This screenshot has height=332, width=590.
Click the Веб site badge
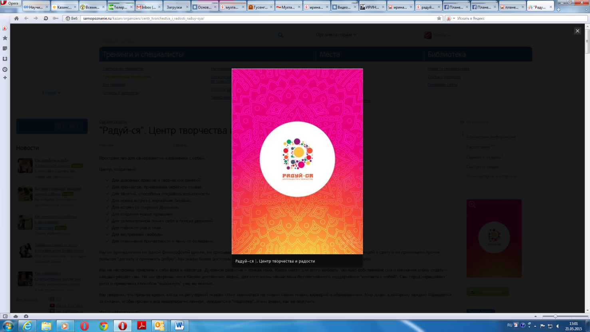point(72,18)
